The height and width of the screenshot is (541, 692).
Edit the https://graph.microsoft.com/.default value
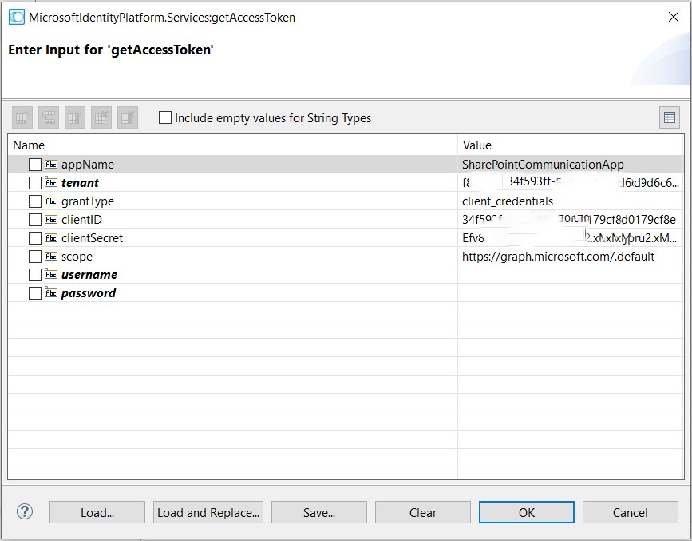[571, 257]
